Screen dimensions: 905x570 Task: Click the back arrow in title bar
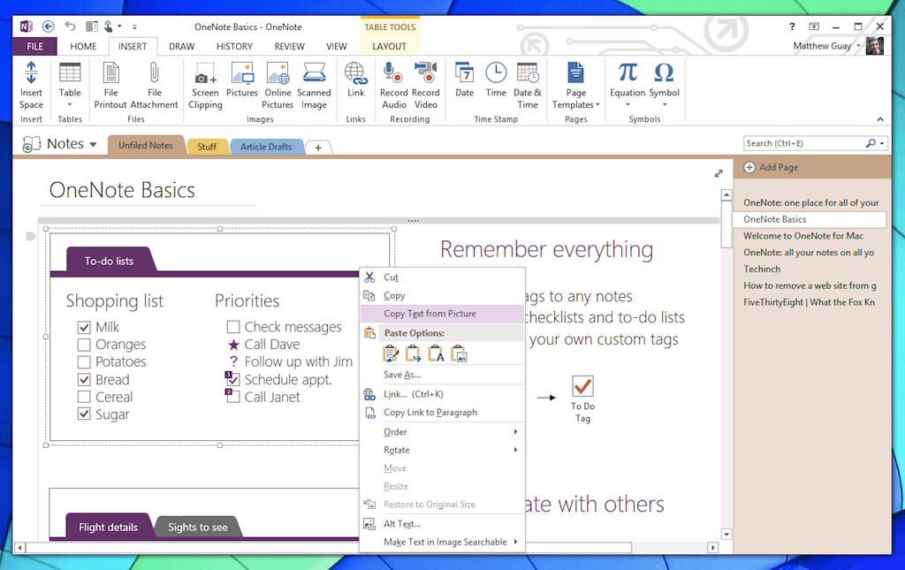pyautogui.click(x=49, y=27)
